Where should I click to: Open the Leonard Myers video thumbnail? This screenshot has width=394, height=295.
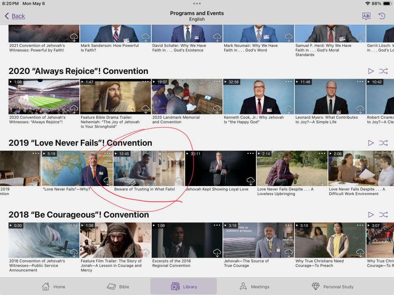coord(330,96)
